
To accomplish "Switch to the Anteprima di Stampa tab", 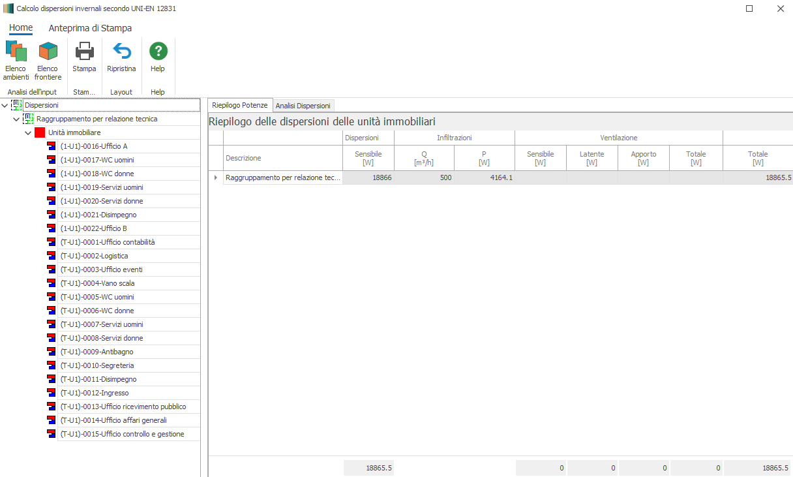I will pos(90,28).
